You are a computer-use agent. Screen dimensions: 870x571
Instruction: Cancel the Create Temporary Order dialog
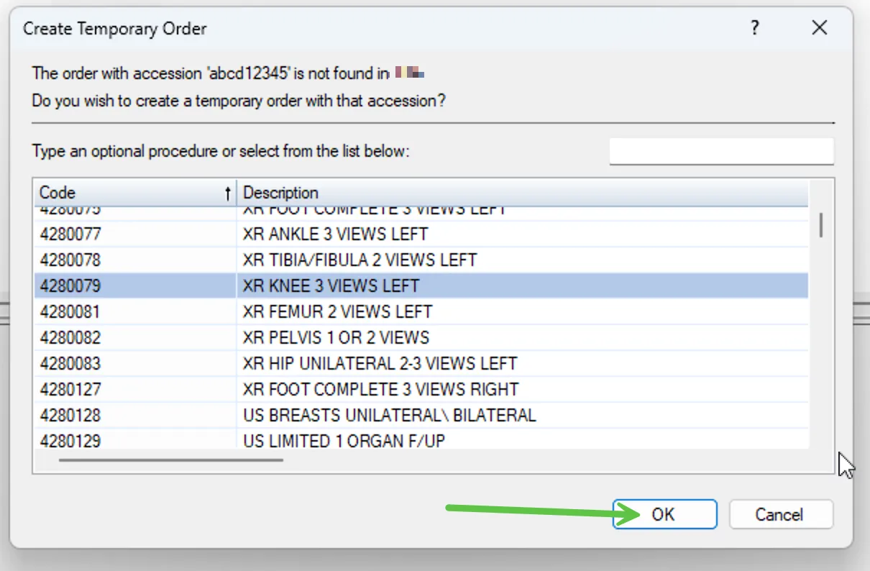pos(781,514)
